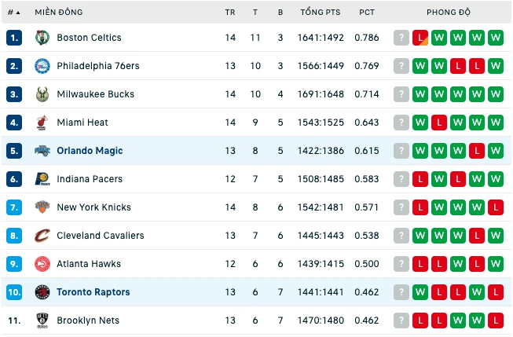Click the Brooklyn Nets shield logo
This screenshot has width=513, height=337.
(x=42, y=321)
